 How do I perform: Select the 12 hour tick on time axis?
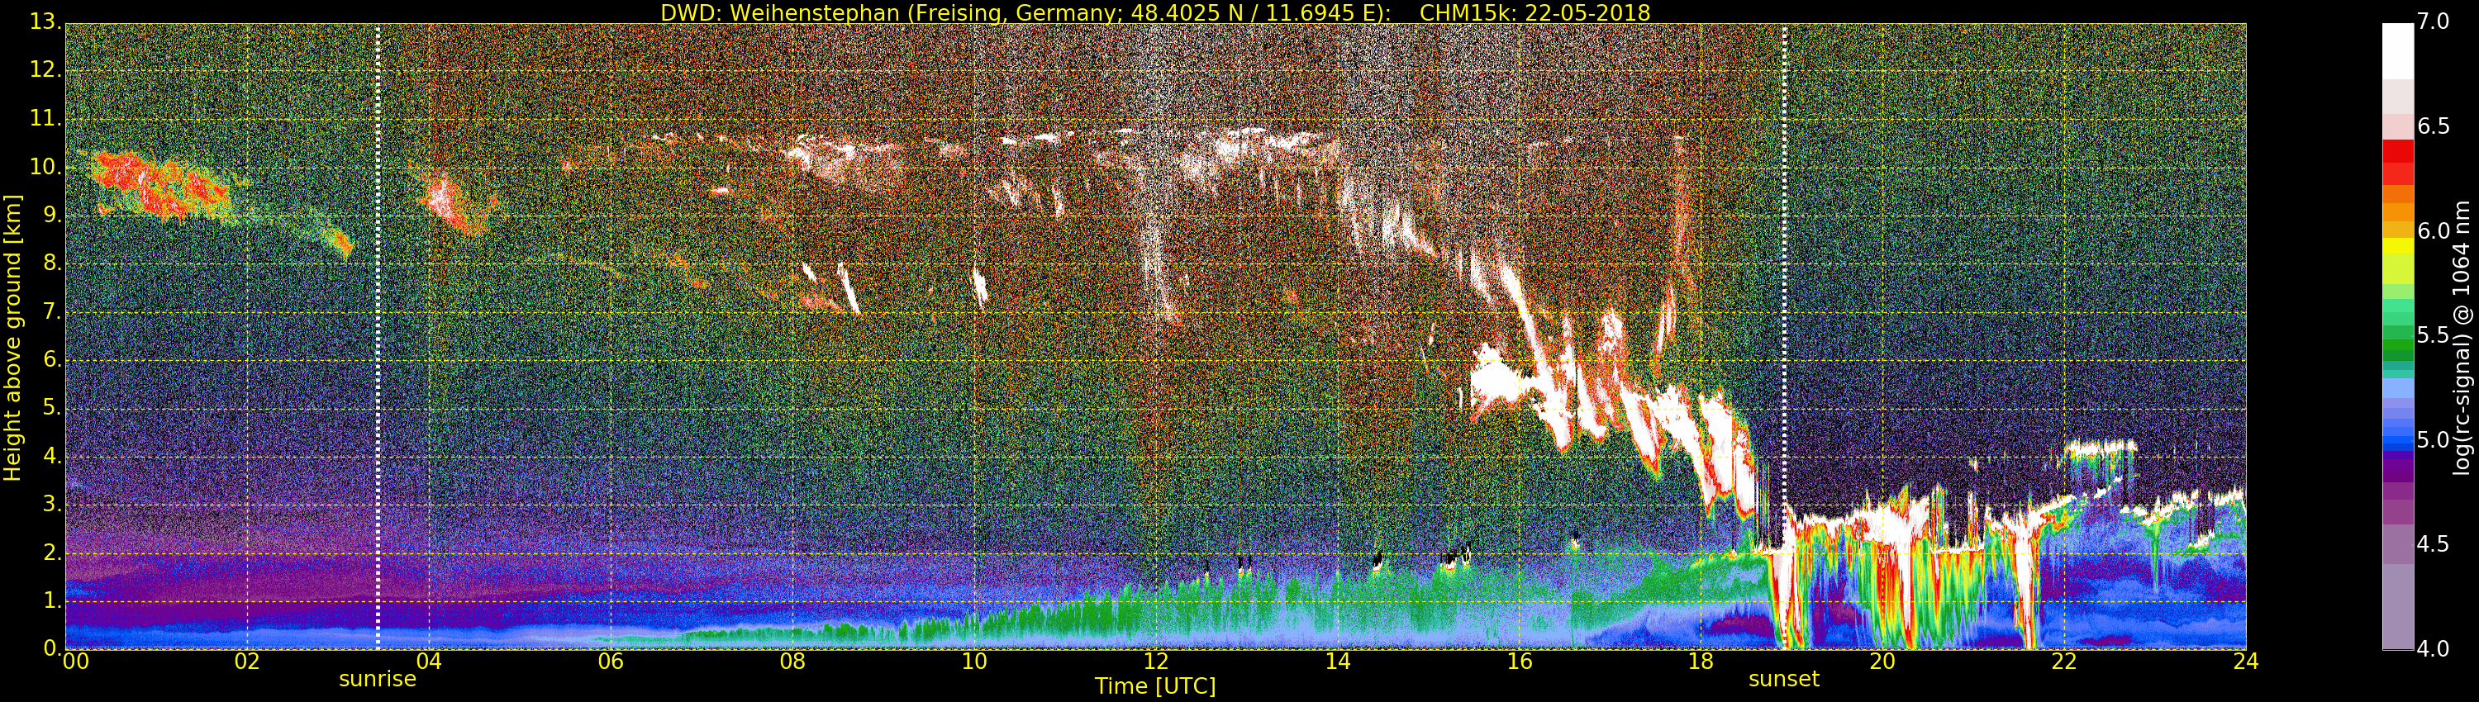(x=1156, y=661)
